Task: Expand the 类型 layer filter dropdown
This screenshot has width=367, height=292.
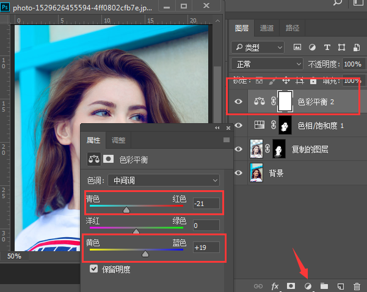Action: 259,47
